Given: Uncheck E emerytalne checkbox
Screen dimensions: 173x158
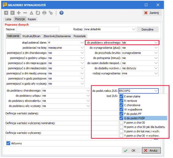Looking at the screenshot, I should click(x=121, y=96).
